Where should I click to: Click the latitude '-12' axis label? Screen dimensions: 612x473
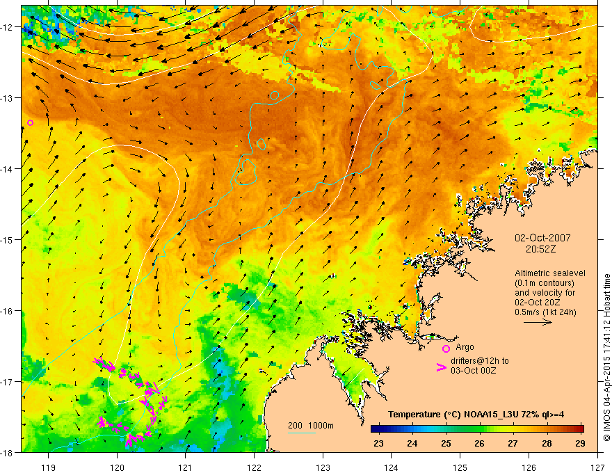pyautogui.click(x=8, y=27)
